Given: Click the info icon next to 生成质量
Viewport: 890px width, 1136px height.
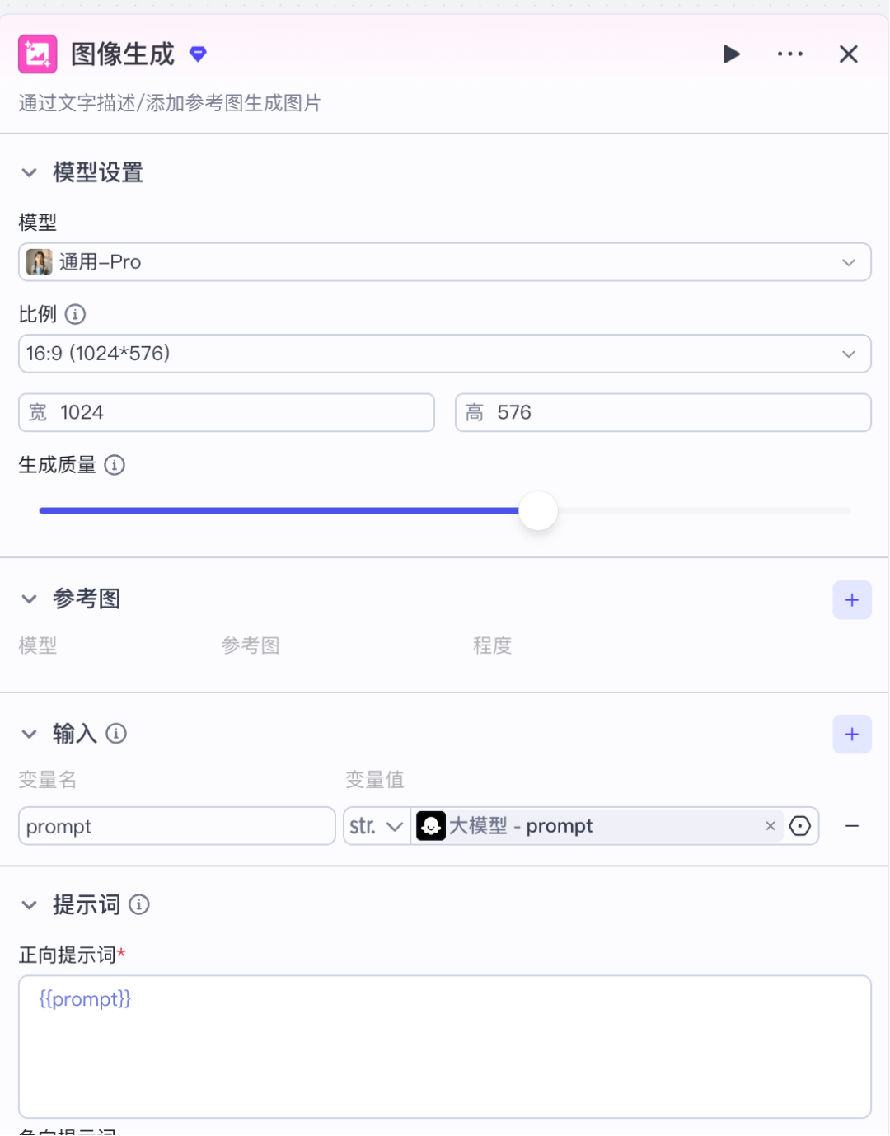Looking at the screenshot, I should tap(115, 465).
